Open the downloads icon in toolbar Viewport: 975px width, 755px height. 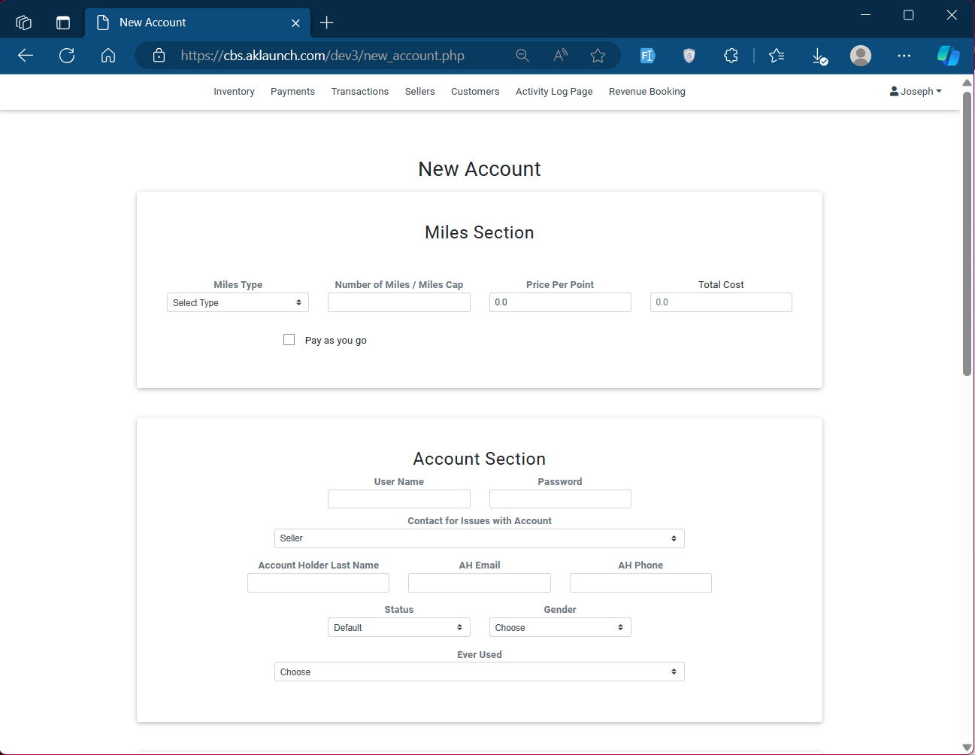(x=819, y=56)
